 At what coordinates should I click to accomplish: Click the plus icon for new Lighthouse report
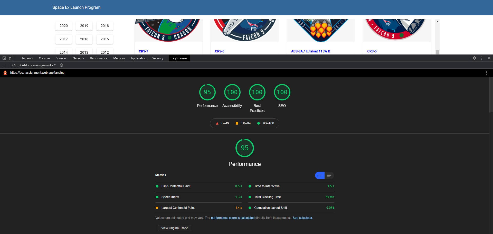point(4,65)
